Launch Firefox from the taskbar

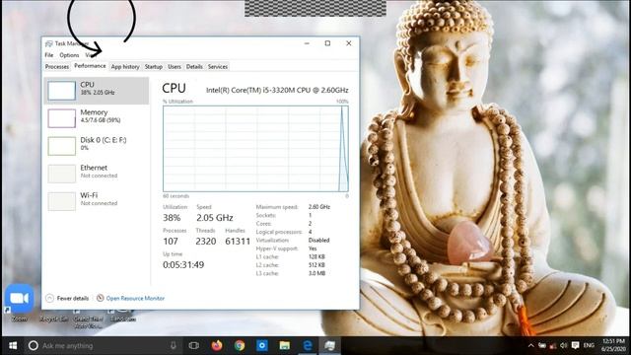[x=217, y=346]
